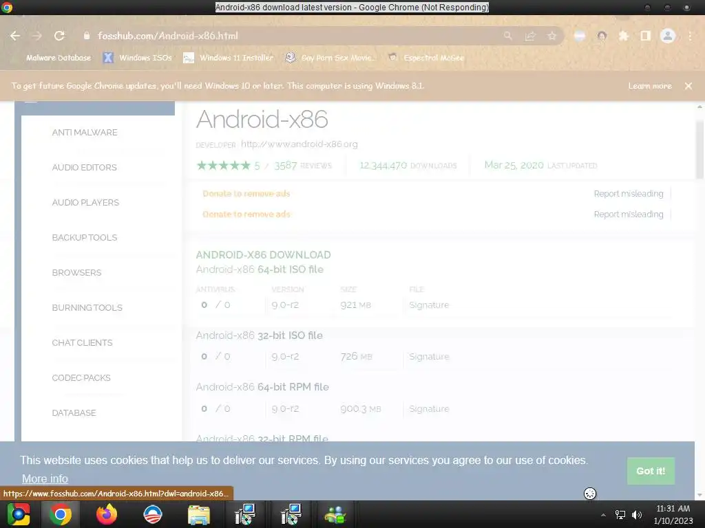Select BACKUP TOOLS category
The width and height of the screenshot is (705, 528).
click(x=85, y=237)
